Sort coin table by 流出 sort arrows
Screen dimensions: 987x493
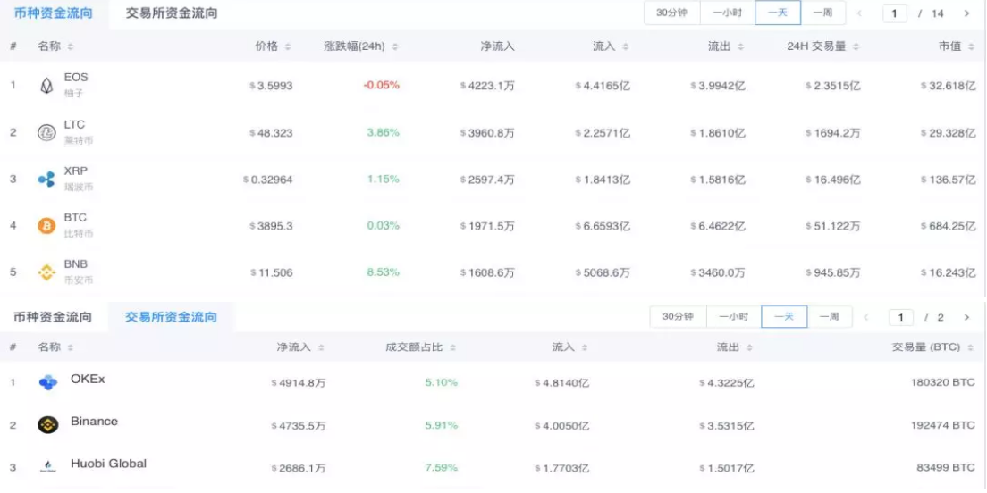pos(740,47)
